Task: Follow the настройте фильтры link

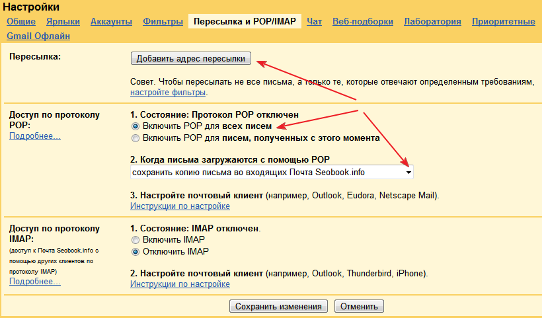Action: 168,93
